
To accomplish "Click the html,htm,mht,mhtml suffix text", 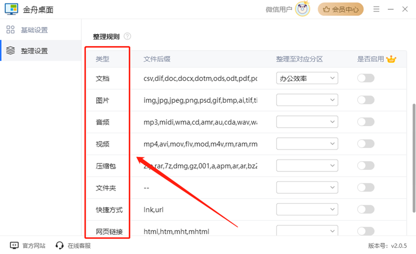I will pos(176,232).
